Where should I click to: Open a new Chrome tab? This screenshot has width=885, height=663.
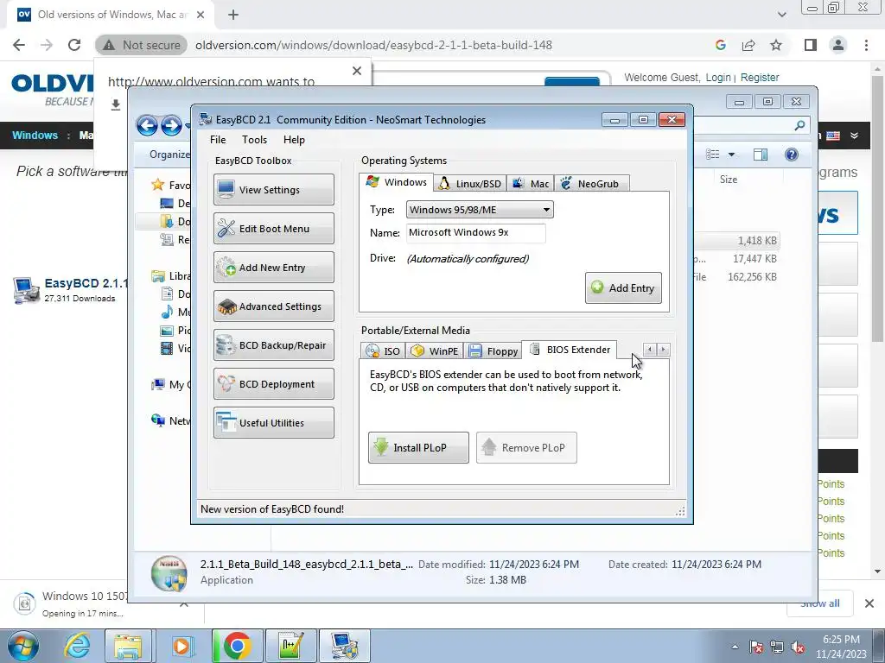tap(233, 16)
